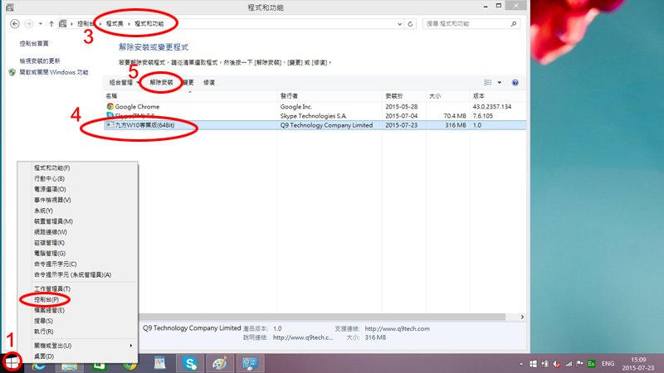The width and height of the screenshot is (664, 373).
Task: Click the Windows Start button
Action: [x=12, y=362]
